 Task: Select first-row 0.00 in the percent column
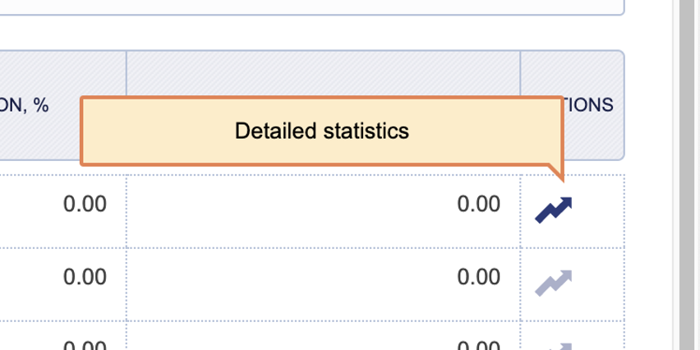pyautogui.click(x=85, y=204)
